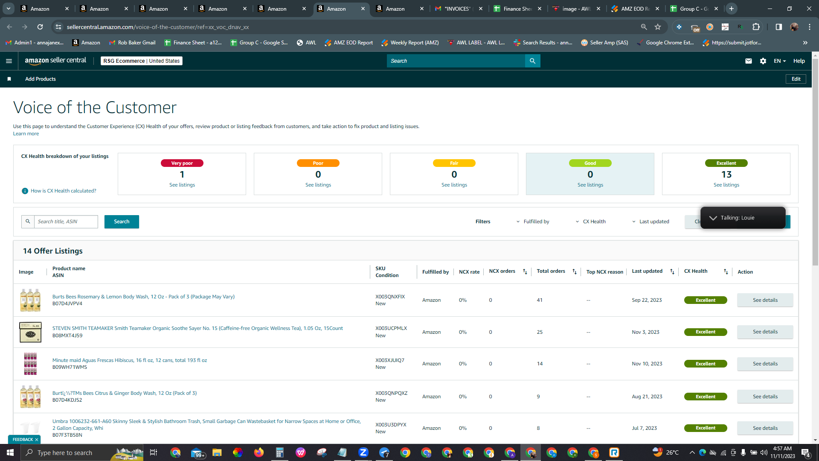819x461 pixels.
Task: Click the bookmark flag icon beside Add Products
Action: [9, 79]
